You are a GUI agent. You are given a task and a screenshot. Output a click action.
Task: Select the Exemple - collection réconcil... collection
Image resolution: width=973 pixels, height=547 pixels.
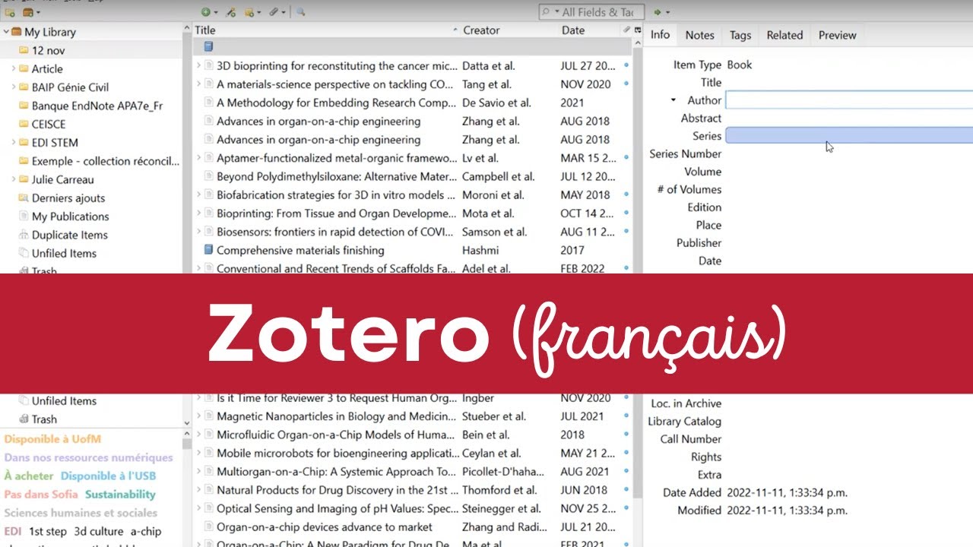106,161
